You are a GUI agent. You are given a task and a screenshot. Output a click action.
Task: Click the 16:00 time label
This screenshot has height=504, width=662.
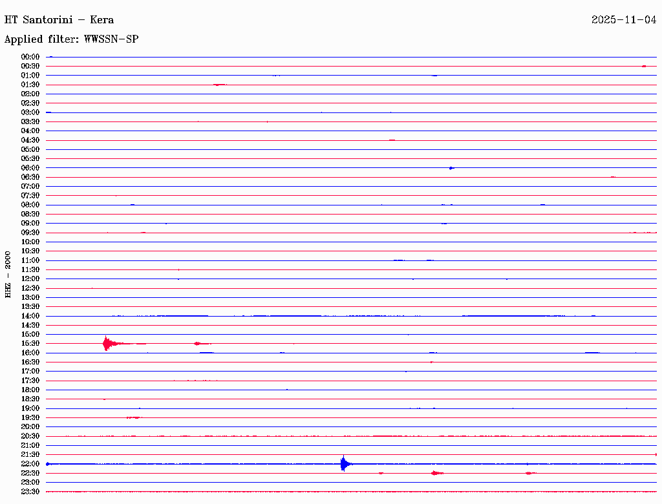point(30,353)
